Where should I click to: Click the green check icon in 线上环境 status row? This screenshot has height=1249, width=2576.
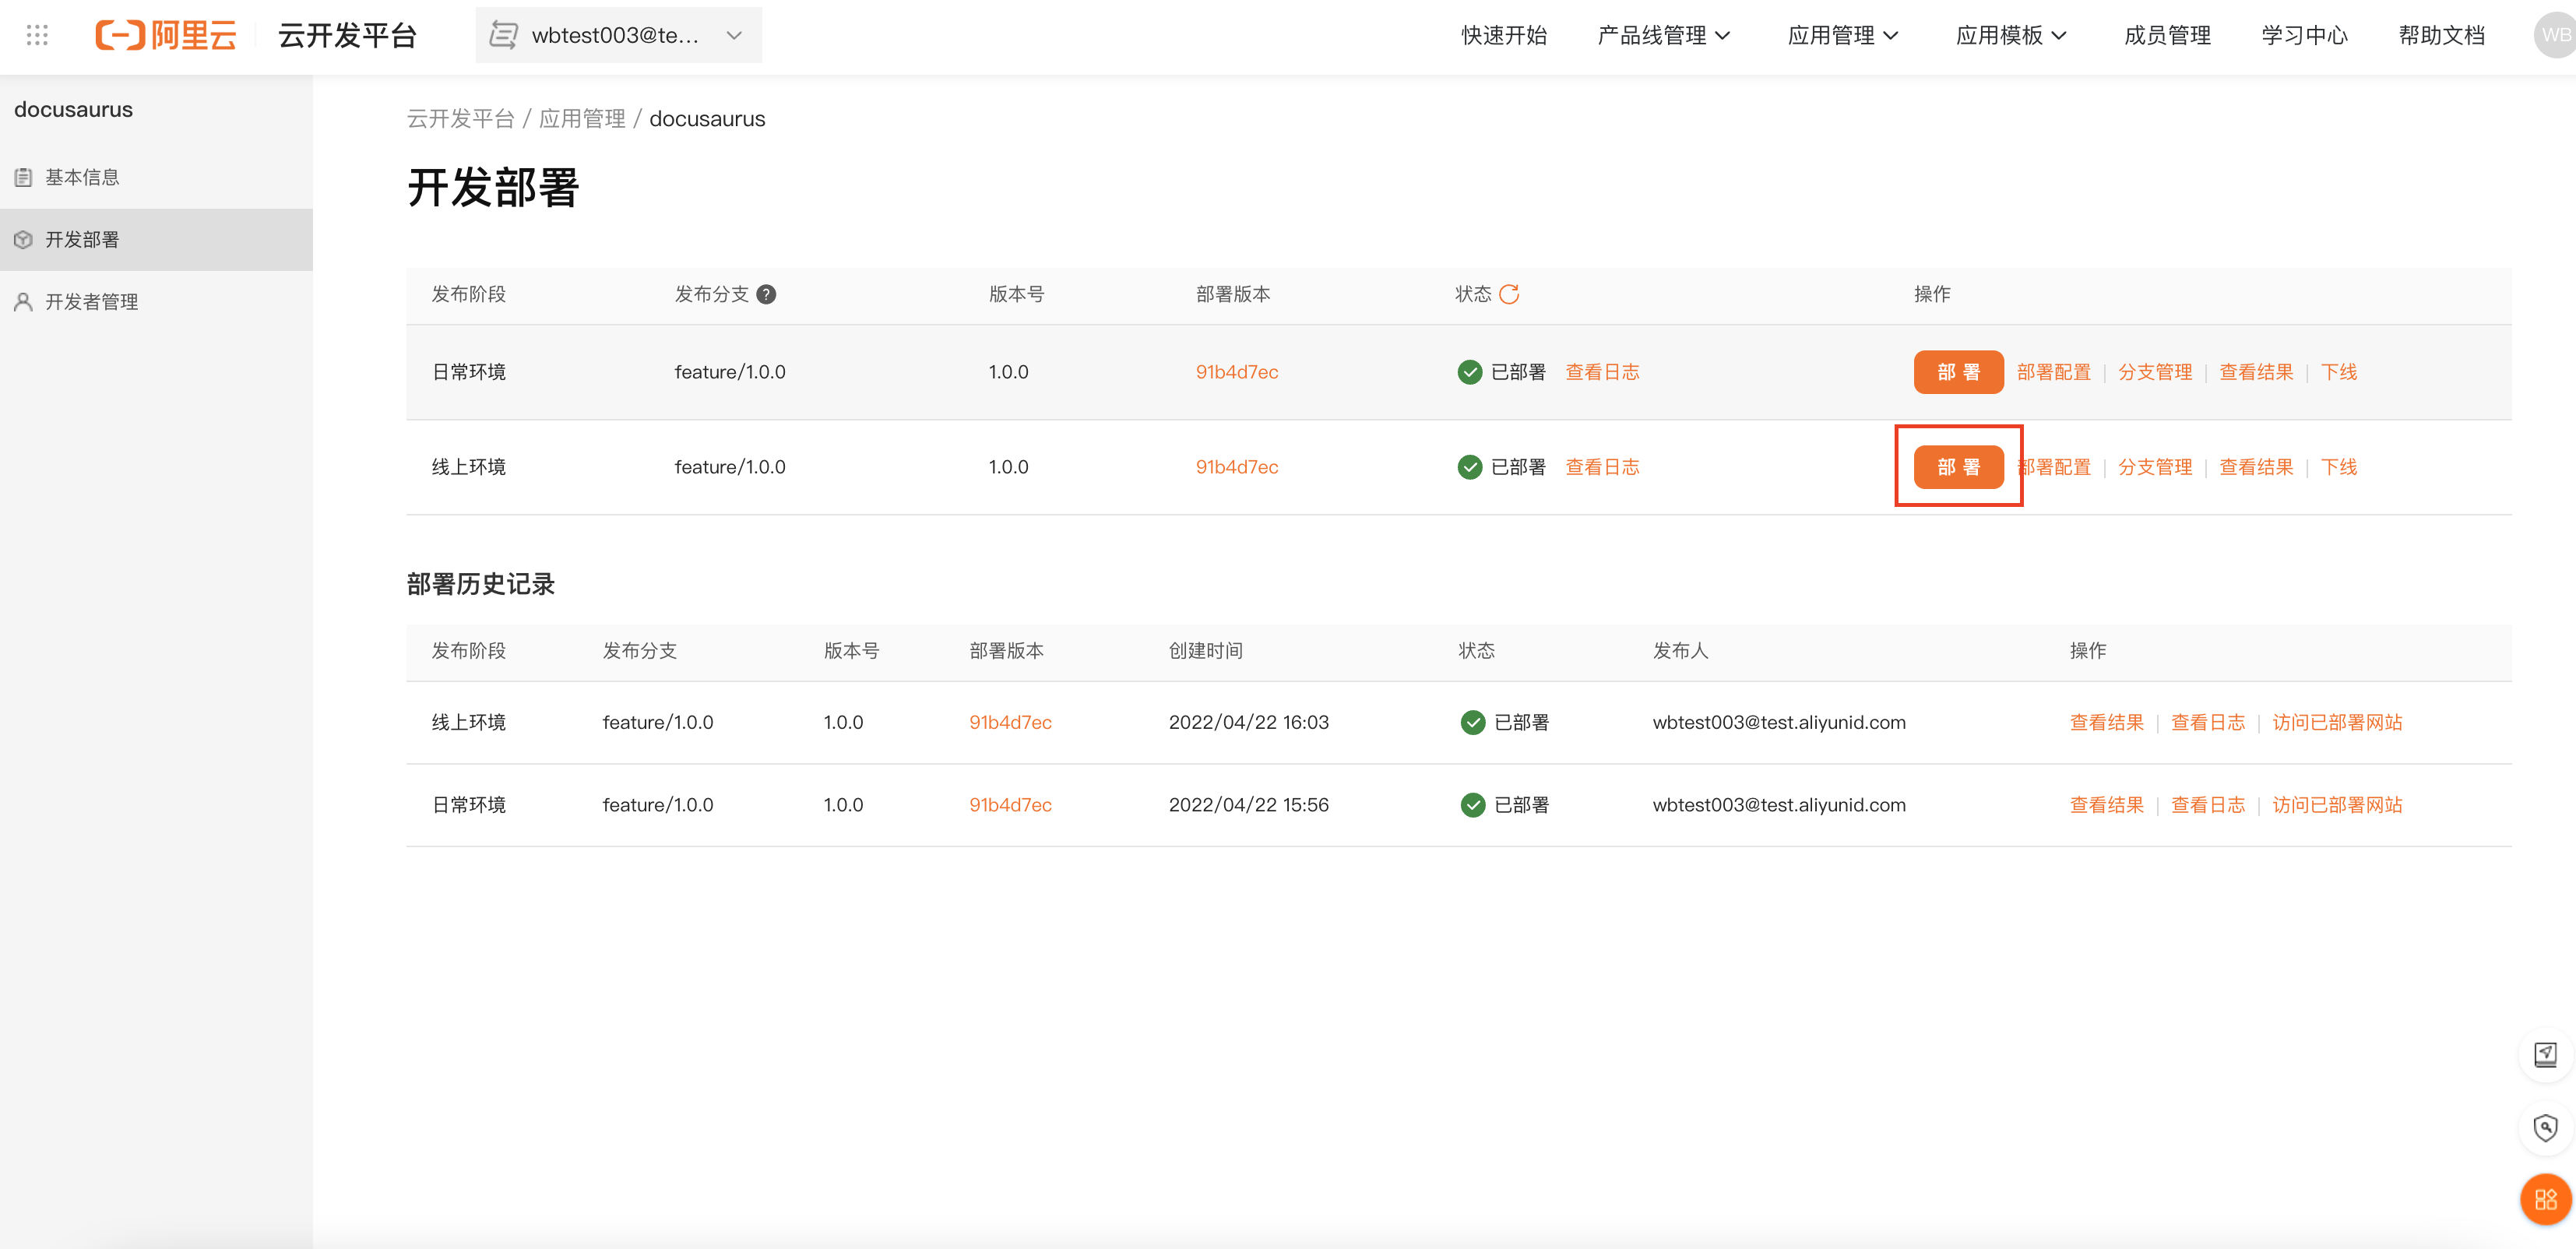tap(1469, 467)
